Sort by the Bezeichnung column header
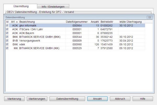 pyautogui.click(x=42, y=22)
